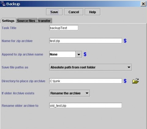The width and height of the screenshot is (147, 129).
Task: Click the $ icon beside zip archive name
Action: pos(125,41)
